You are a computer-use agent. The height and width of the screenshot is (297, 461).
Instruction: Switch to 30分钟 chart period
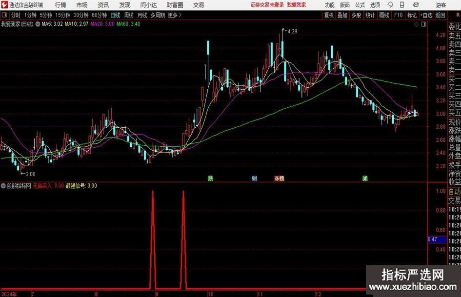[x=81, y=15]
